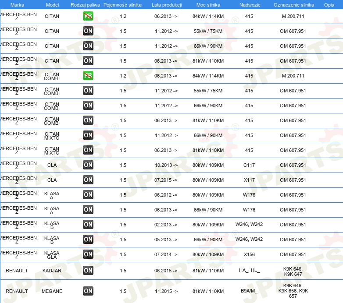Select the RENAULT cell in the KADJAR row
Screen dimensions: 343x303
pyautogui.click(x=17, y=271)
